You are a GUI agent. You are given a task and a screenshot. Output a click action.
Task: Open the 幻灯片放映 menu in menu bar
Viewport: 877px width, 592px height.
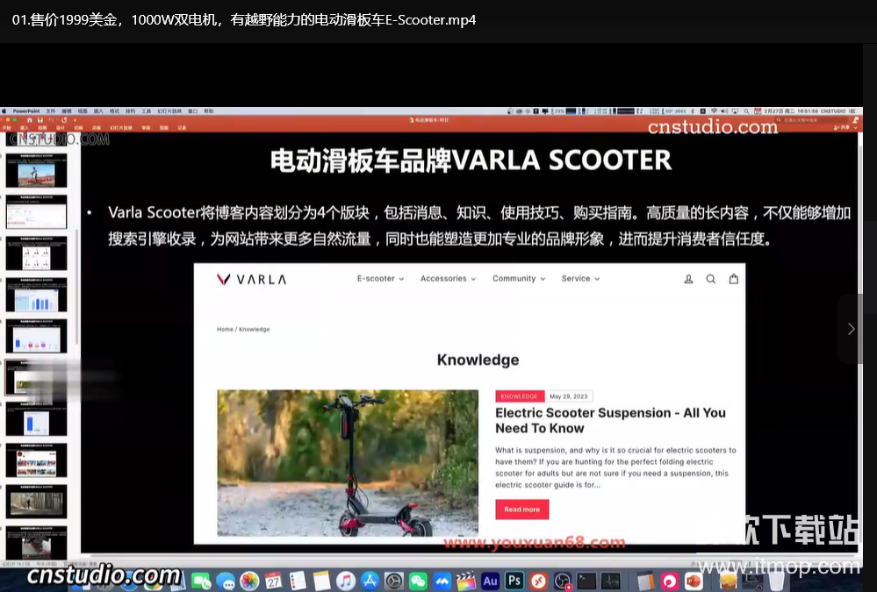click(x=169, y=111)
